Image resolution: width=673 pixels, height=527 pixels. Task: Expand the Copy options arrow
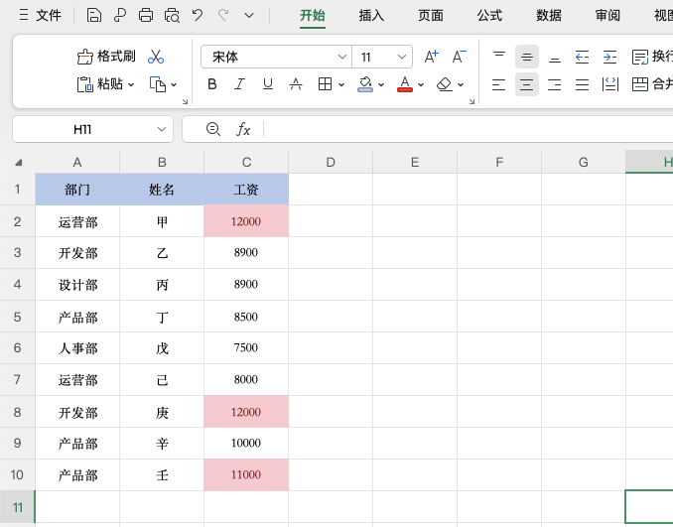pyautogui.click(x=174, y=85)
